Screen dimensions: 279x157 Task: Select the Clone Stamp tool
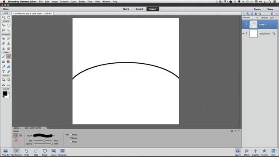pyautogui.click(x=9, y=43)
